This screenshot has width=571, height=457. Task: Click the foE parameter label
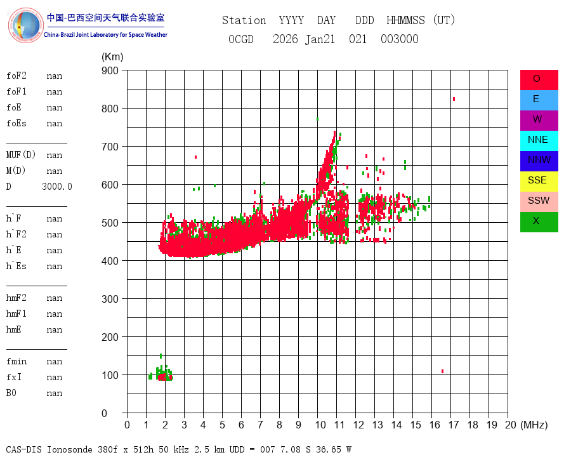click(14, 107)
